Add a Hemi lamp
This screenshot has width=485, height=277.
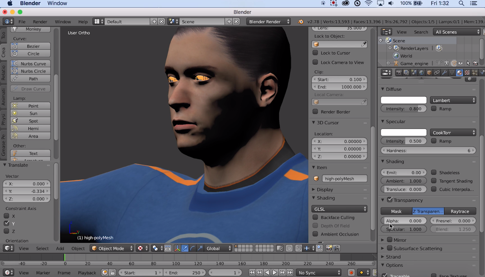(30, 128)
